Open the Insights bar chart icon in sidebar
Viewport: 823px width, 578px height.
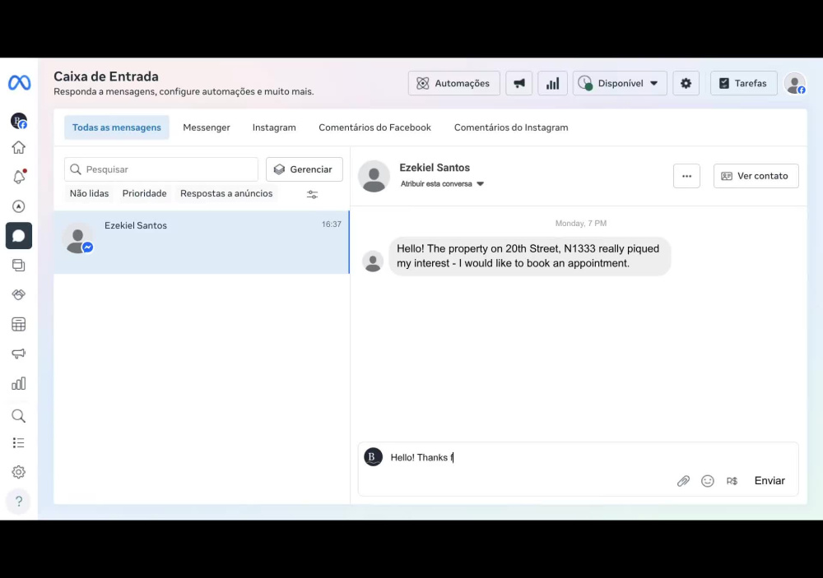coord(19,383)
